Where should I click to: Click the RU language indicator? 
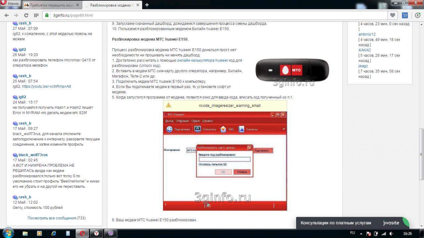coord(352,233)
